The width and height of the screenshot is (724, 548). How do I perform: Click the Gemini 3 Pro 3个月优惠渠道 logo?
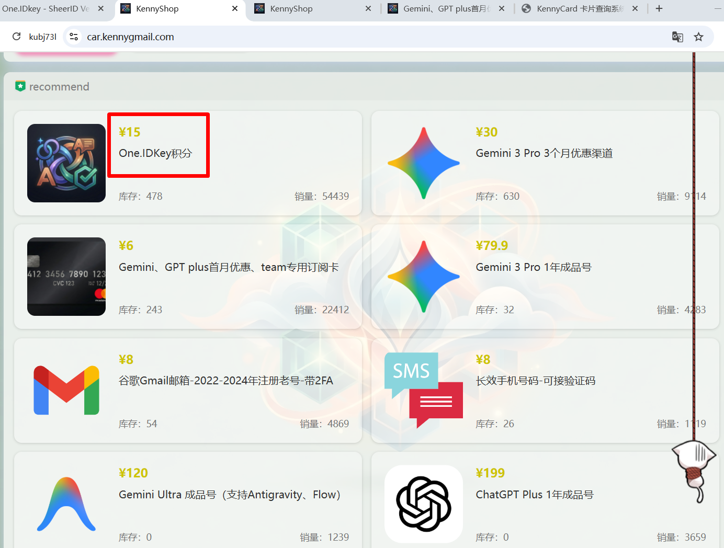[x=424, y=163]
